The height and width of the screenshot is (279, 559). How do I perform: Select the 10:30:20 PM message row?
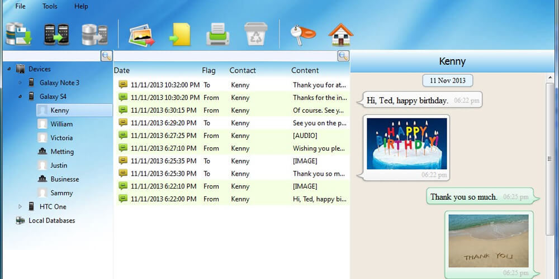coord(233,98)
